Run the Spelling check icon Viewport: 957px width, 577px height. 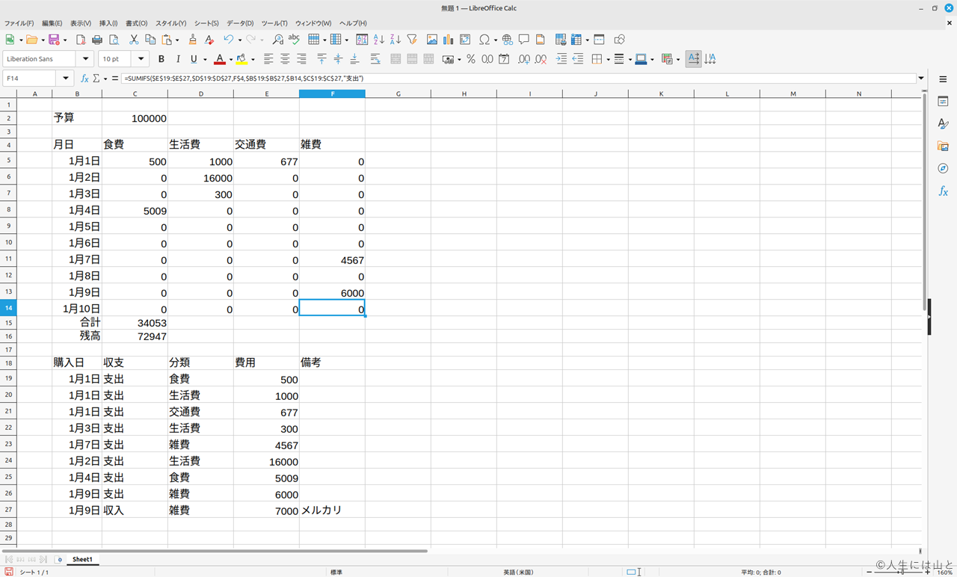coord(294,40)
